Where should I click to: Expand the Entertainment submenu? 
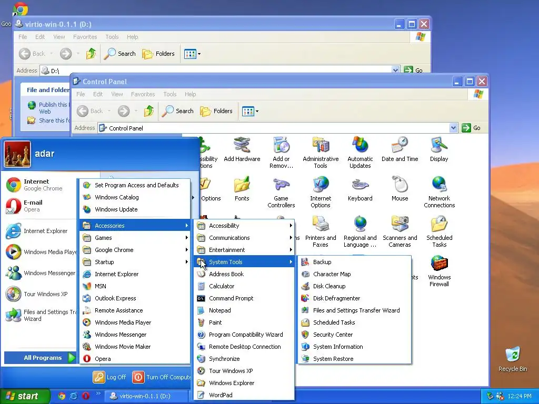pyautogui.click(x=245, y=250)
